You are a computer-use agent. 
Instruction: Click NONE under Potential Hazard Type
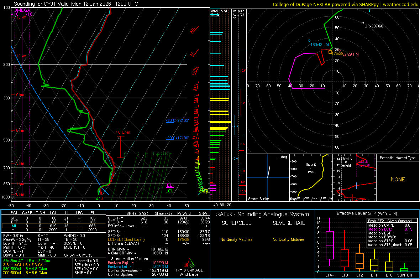[398, 180]
